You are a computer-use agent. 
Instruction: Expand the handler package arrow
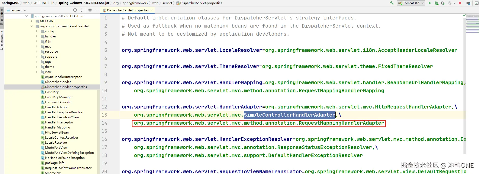pos(37,36)
